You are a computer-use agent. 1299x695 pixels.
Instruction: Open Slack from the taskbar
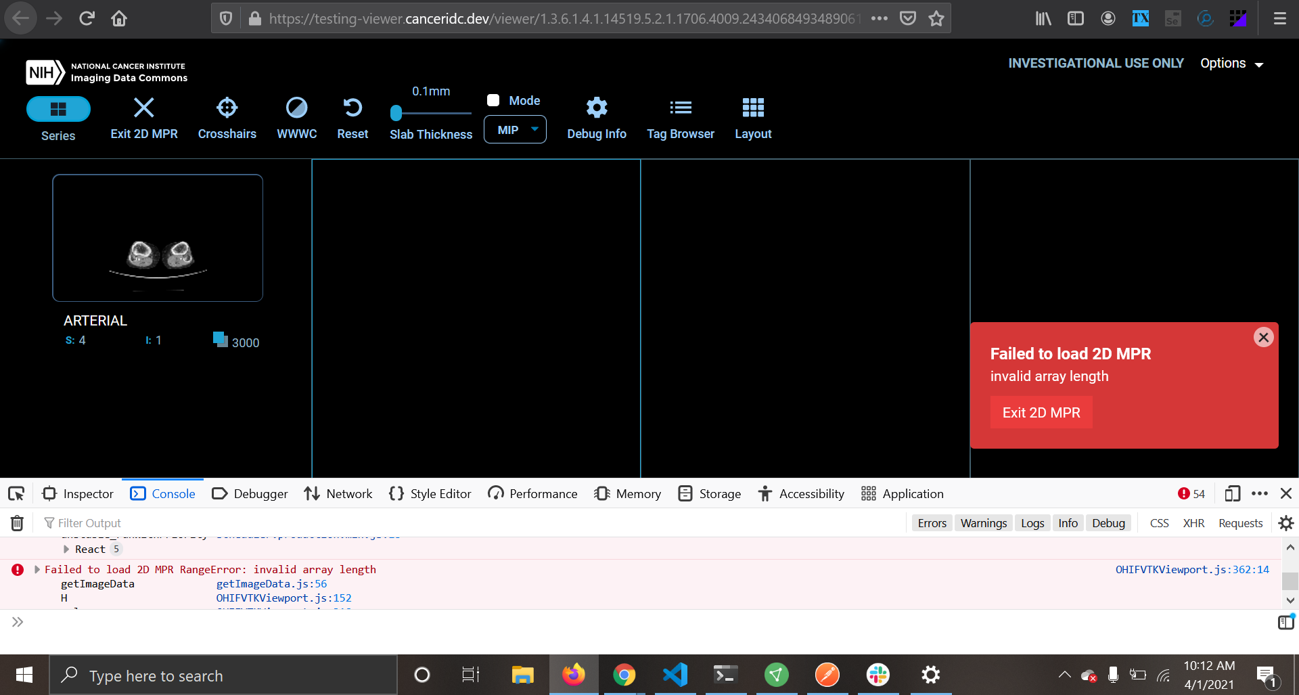click(x=878, y=675)
